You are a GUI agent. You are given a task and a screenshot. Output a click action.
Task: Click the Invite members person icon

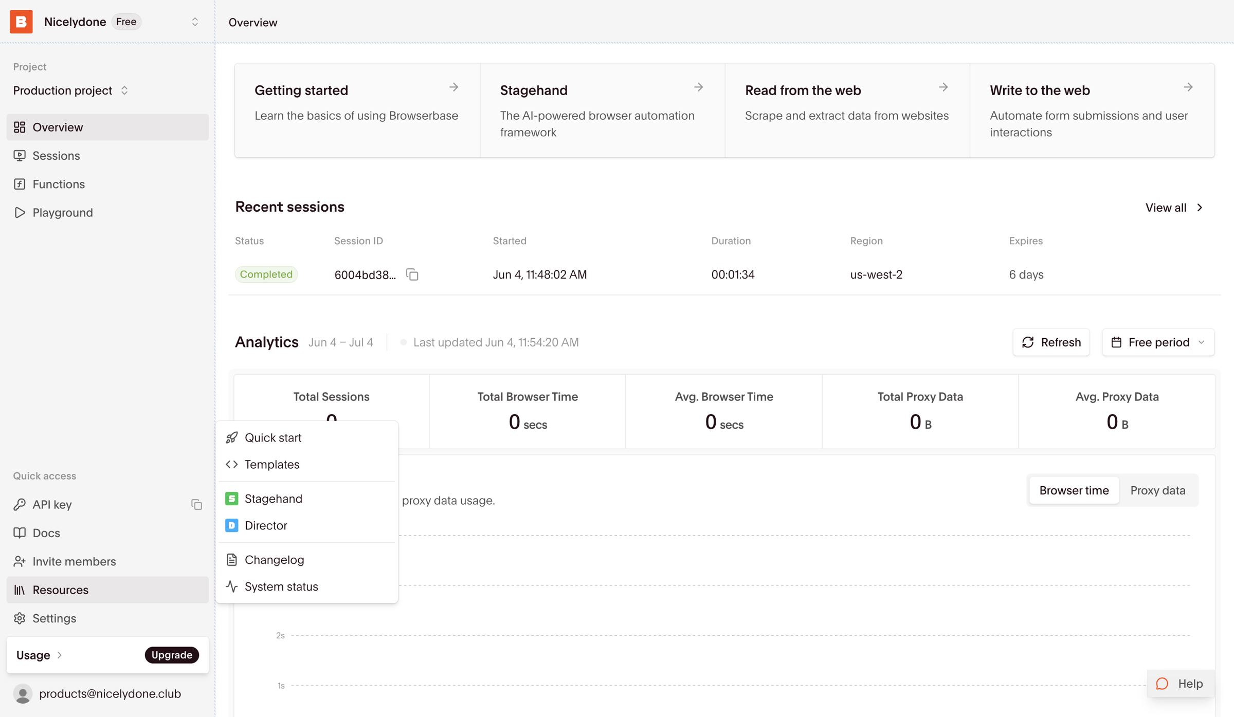pos(20,561)
